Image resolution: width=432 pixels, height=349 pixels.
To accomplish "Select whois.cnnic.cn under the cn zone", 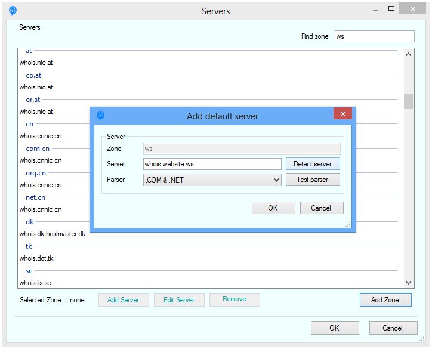I will pos(41,137).
